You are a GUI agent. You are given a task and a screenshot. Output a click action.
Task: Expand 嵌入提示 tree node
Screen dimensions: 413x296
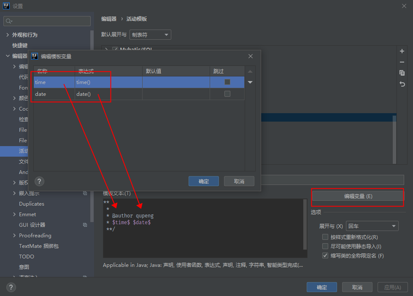14,193
